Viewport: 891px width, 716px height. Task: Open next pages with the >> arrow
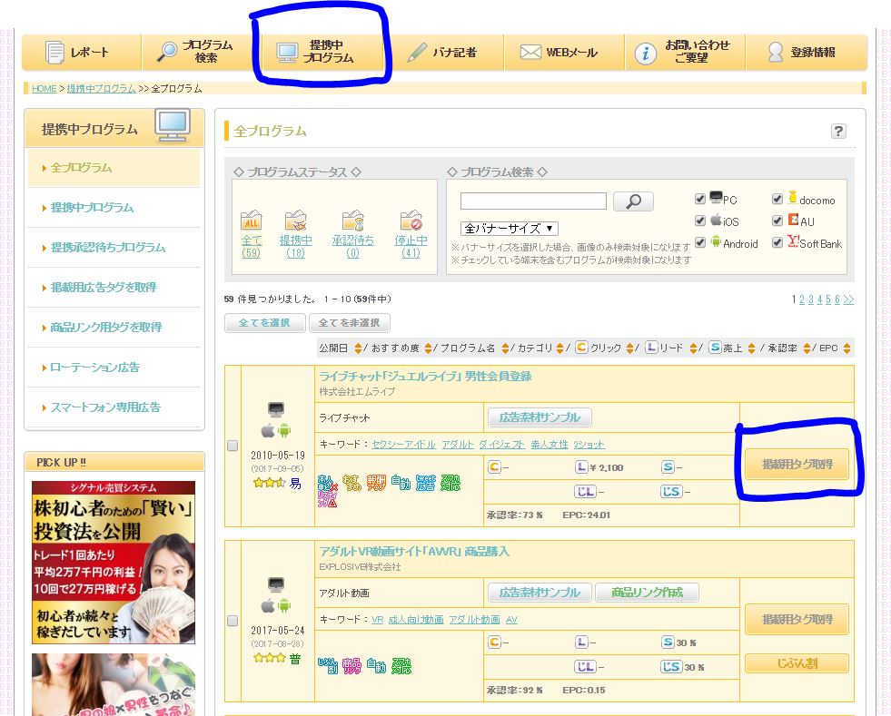coord(848,299)
